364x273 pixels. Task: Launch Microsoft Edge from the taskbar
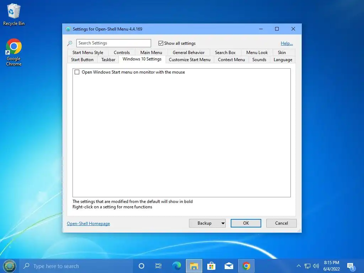coord(176,266)
